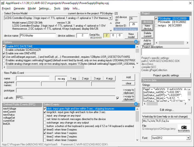Toggle Use setOut/textOut USR_USESETOUTVARG option
This screenshot has height=147, width=194.
point(4,57)
